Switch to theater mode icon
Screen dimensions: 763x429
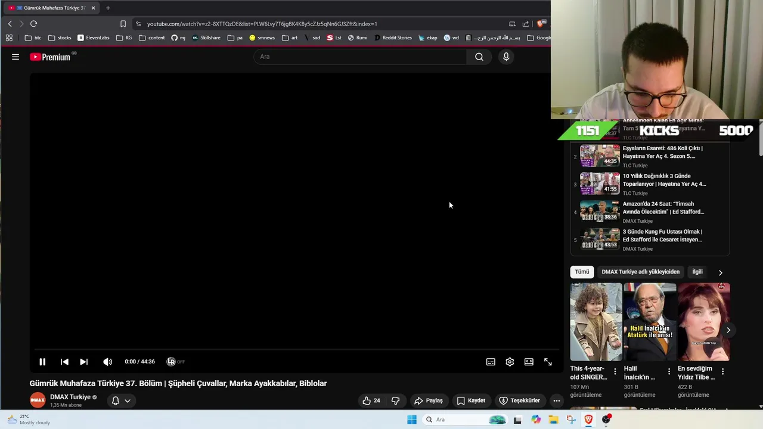click(529, 362)
